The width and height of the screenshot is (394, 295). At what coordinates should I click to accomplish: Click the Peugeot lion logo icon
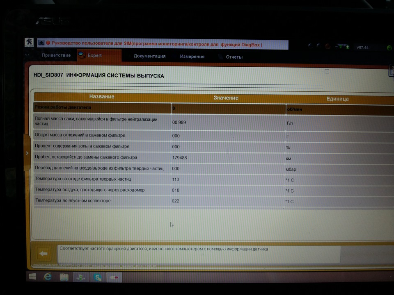coord(29,42)
